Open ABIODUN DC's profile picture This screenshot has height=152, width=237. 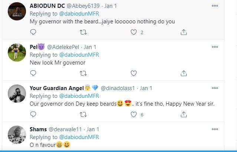[17, 11]
